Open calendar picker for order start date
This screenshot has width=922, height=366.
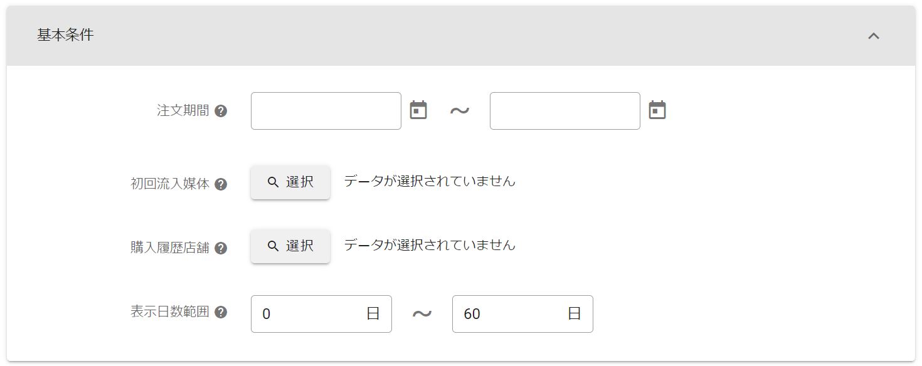(x=418, y=110)
